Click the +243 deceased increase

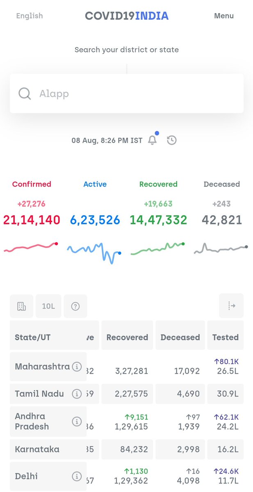222,204
